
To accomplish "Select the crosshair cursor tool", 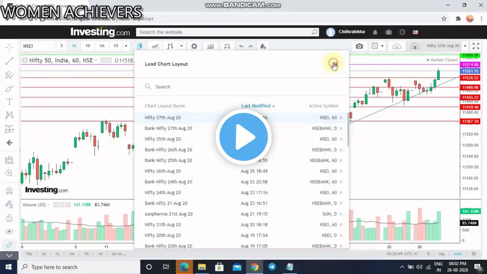I will coord(10,48).
